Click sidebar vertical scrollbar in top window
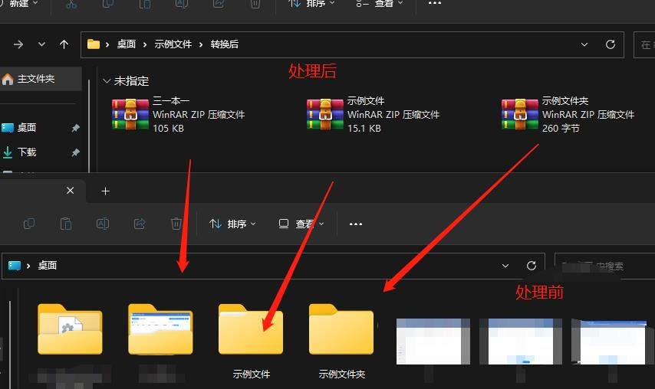 tap(89, 125)
